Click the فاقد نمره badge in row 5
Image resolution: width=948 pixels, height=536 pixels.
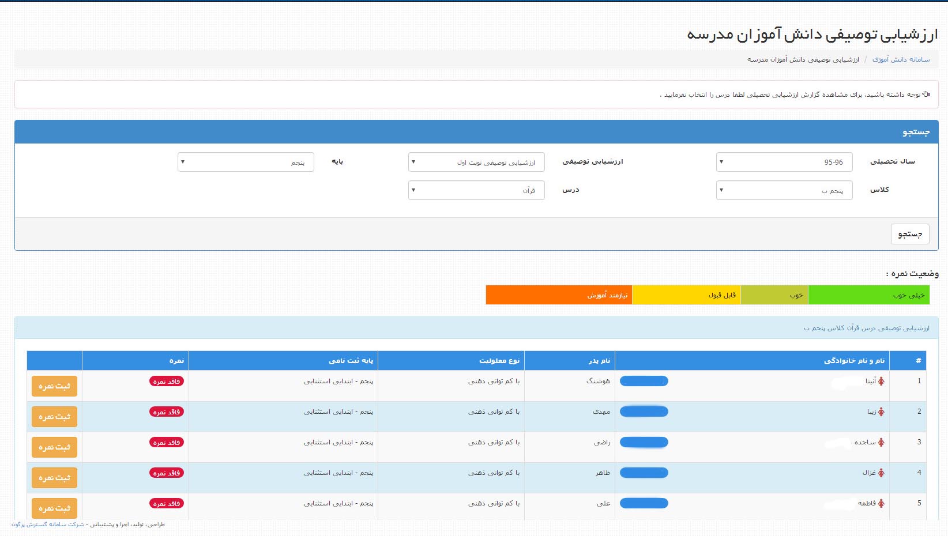click(x=167, y=503)
